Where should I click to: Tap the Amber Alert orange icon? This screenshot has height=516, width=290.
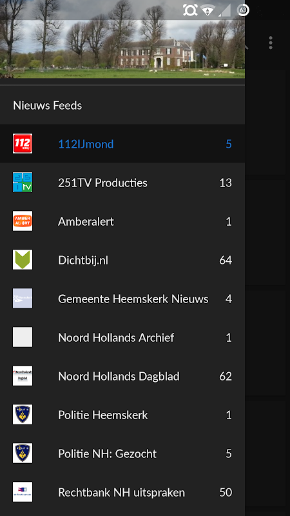point(23,221)
